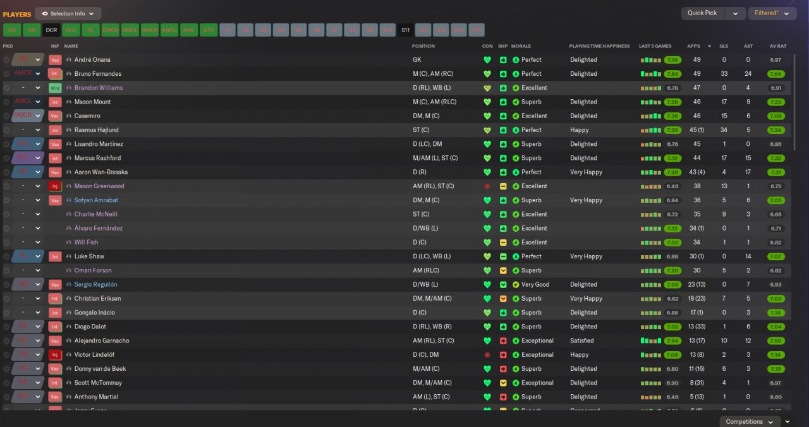The height and width of the screenshot is (427, 809).
Task: Sort by the MORALE column header
Action: (521, 46)
